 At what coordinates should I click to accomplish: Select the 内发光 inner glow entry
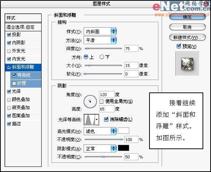click(23, 59)
